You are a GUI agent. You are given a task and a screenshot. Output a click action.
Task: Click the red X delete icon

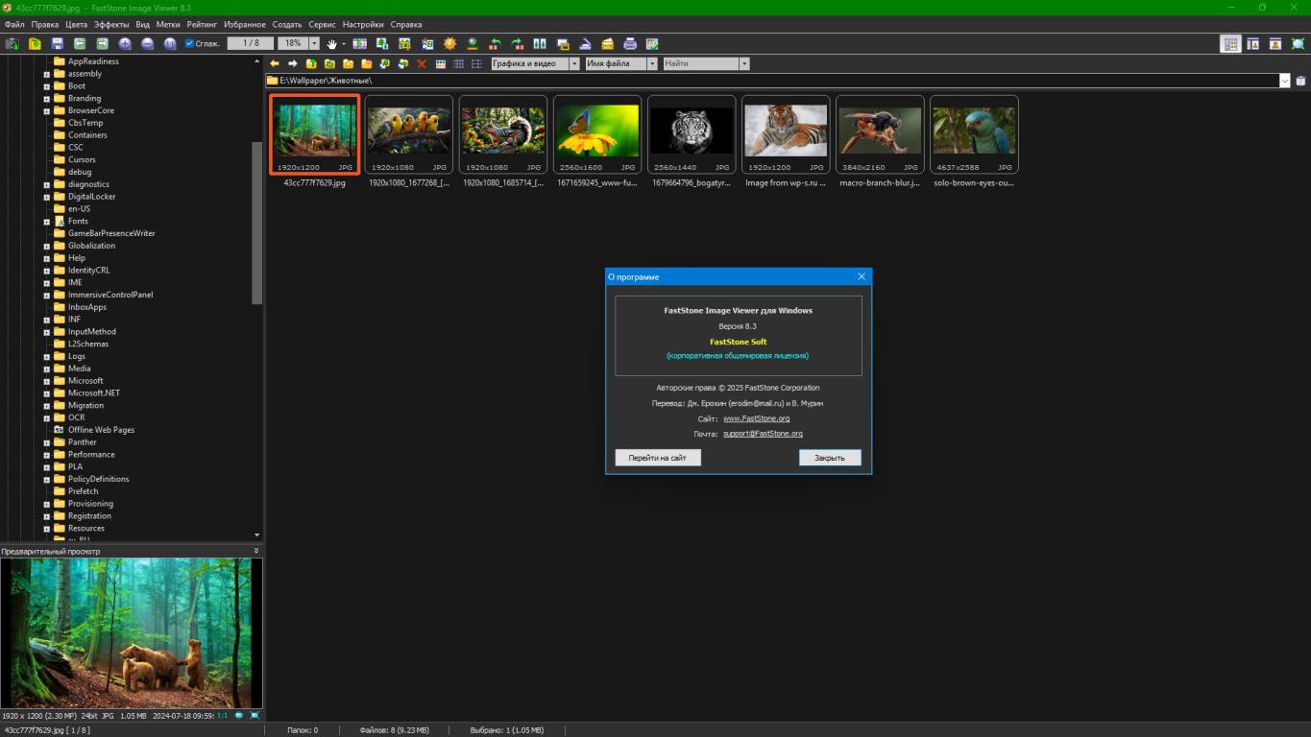[x=421, y=64]
